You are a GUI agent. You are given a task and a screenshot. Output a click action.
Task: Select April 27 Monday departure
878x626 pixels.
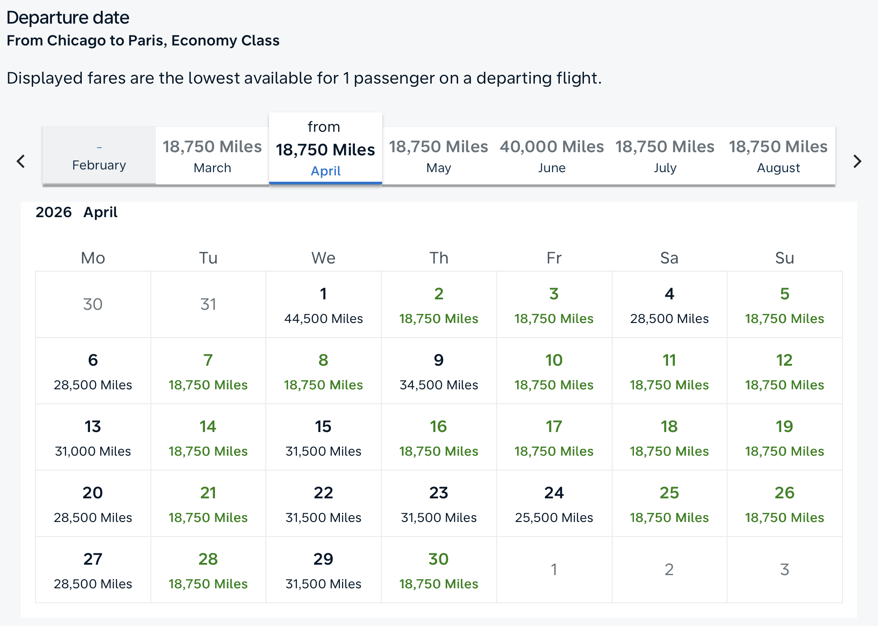[x=92, y=570]
